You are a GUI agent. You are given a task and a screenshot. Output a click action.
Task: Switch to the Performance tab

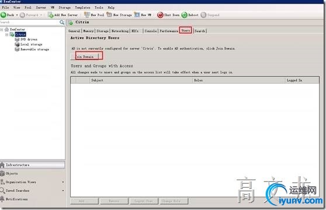[x=169, y=31]
